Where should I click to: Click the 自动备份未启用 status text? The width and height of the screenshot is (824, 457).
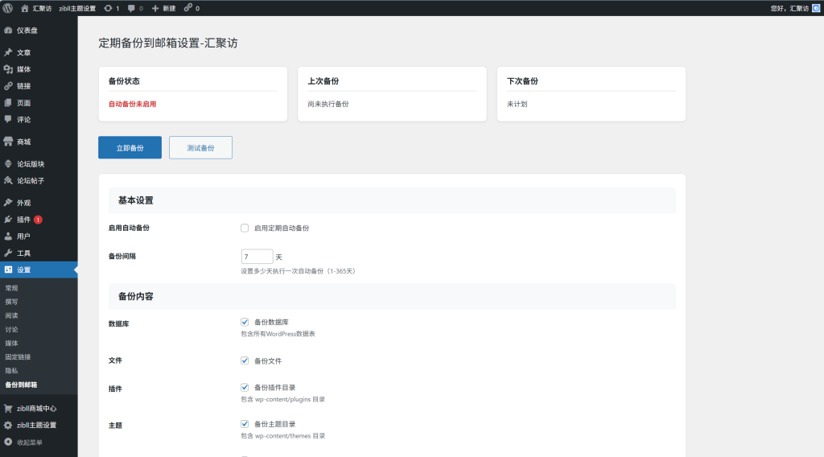pos(133,104)
